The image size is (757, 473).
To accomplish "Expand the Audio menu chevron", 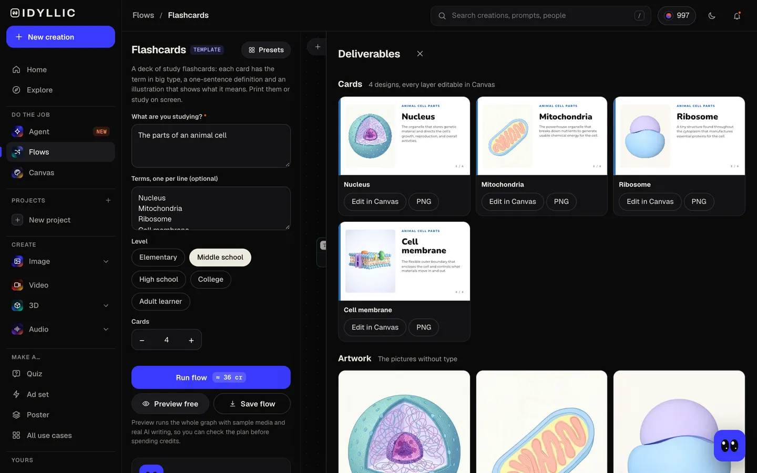I will 106,329.
